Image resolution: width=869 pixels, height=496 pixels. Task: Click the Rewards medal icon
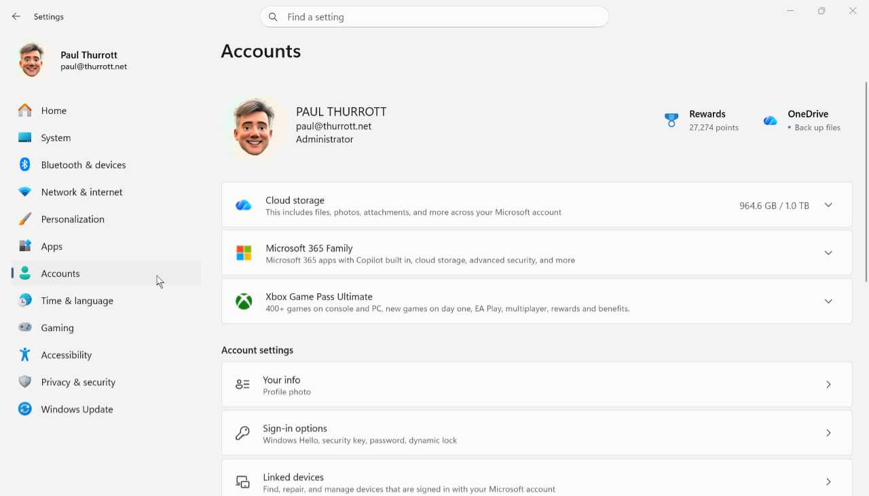(671, 120)
